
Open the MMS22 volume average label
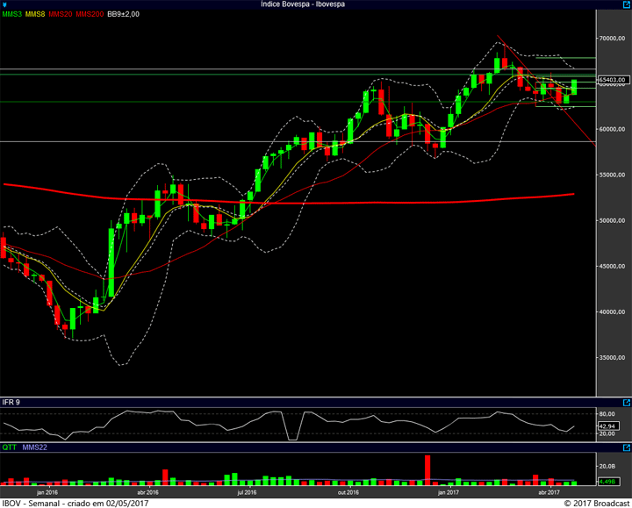point(35,447)
